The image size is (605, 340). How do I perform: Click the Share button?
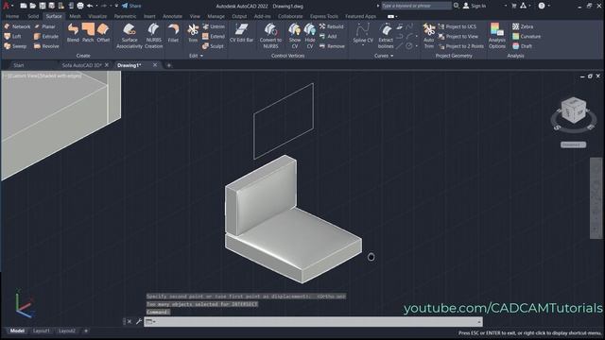[x=131, y=6]
